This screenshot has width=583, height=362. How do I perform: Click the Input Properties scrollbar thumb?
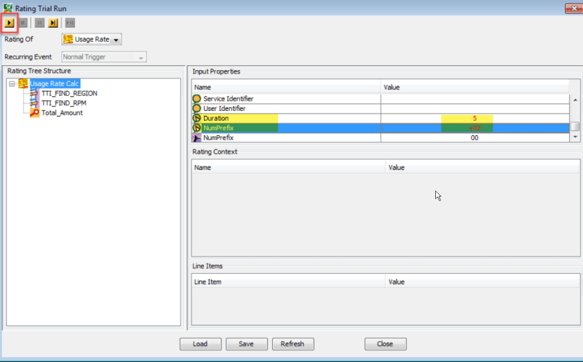pos(575,126)
